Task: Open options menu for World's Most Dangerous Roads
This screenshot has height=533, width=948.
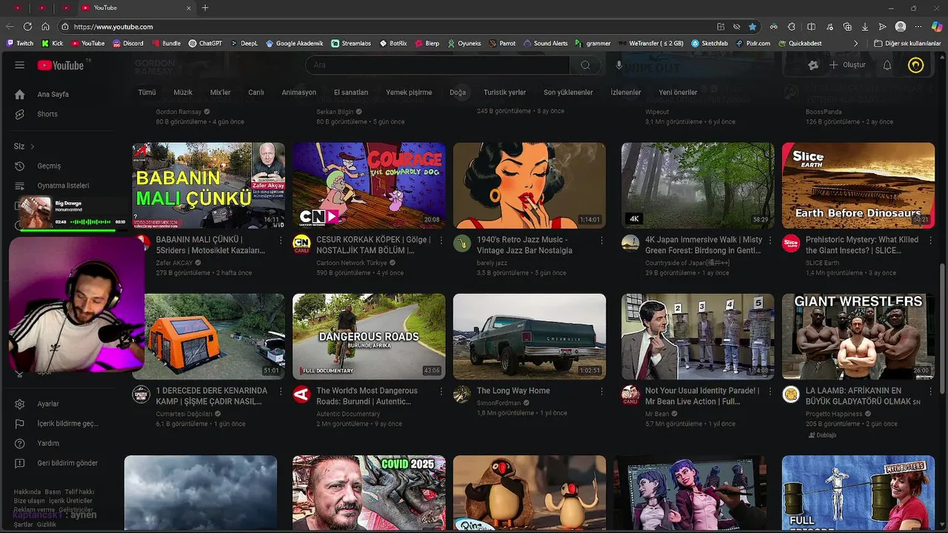Action: point(441,392)
